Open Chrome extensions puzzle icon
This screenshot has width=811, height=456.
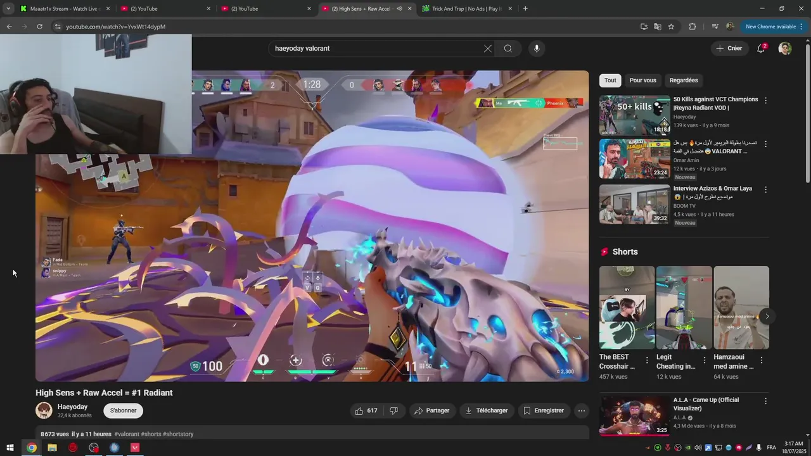pyautogui.click(x=692, y=27)
